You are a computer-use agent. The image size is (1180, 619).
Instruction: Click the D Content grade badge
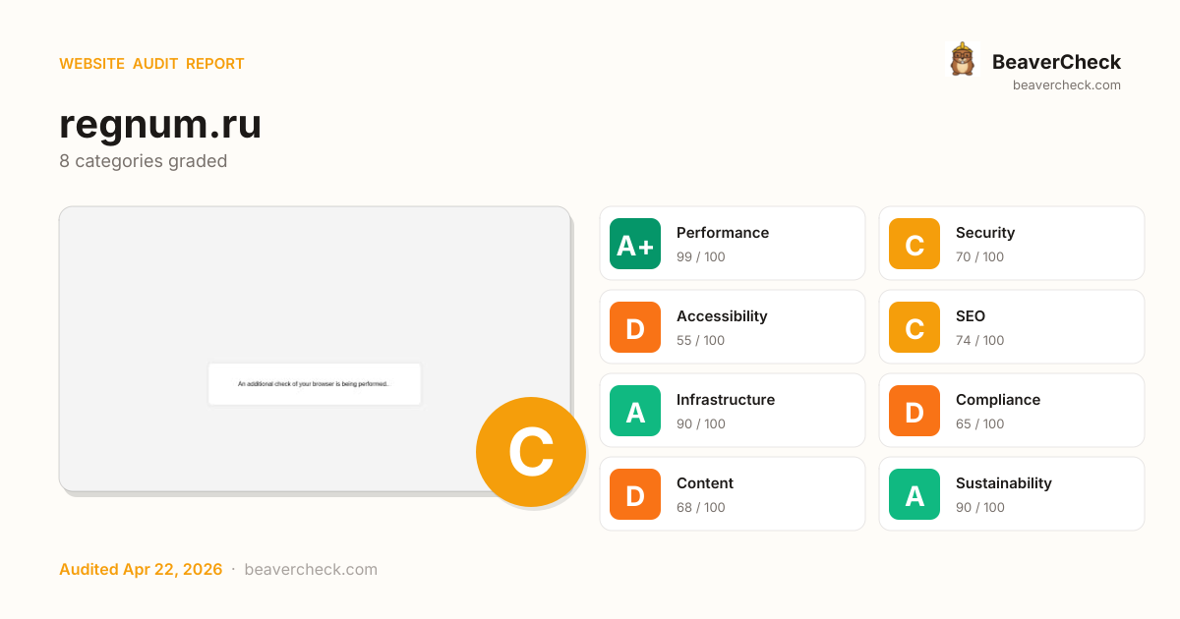pos(635,494)
